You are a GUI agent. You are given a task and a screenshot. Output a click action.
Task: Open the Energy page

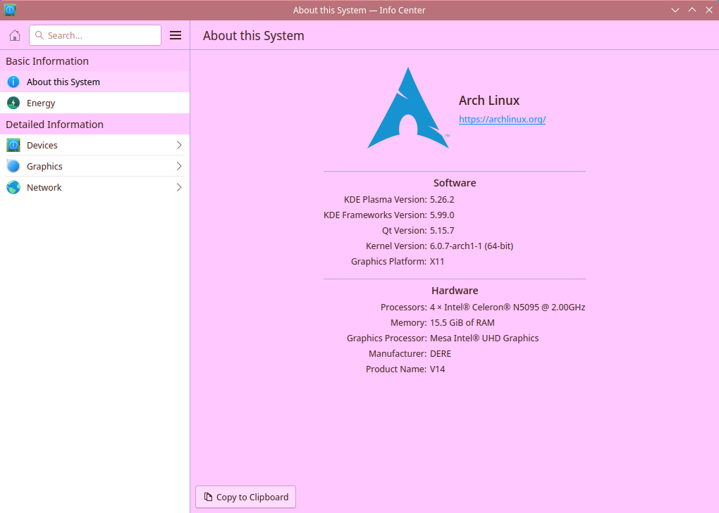coord(95,103)
